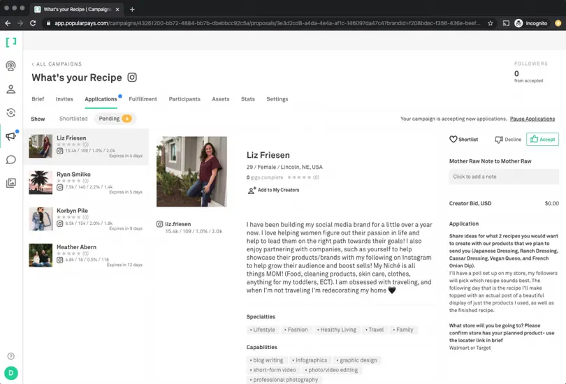566x384 pixels.
Task: Show the Shortlisted applications filter
Action: [x=73, y=119]
